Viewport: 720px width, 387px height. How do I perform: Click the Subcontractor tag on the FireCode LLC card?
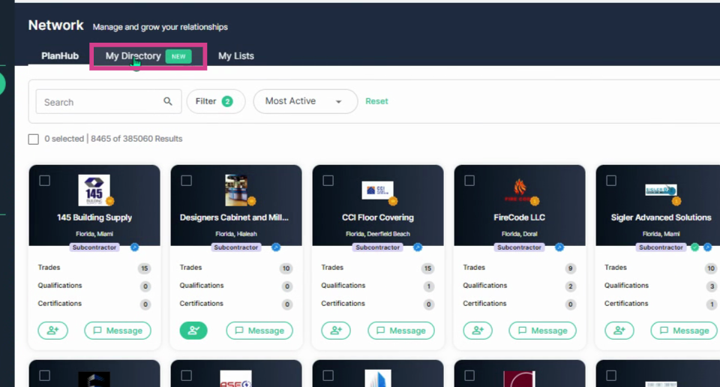[x=519, y=247]
